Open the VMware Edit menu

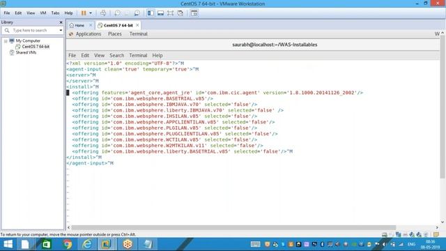coord(18,13)
